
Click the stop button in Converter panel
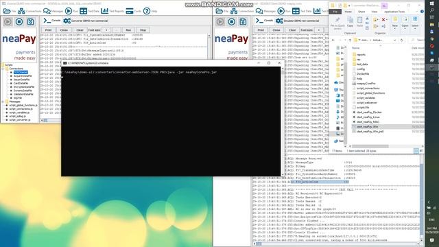point(19,21)
